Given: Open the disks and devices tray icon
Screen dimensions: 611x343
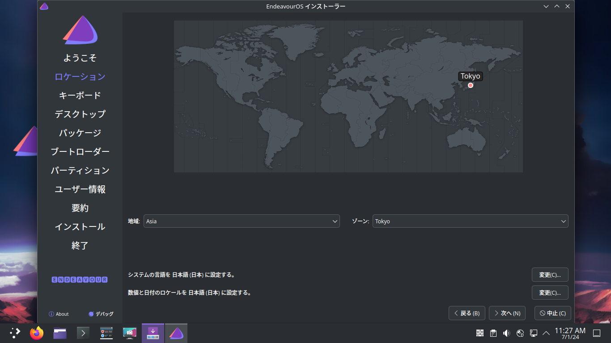Looking at the screenshot, I should pos(520,333).
